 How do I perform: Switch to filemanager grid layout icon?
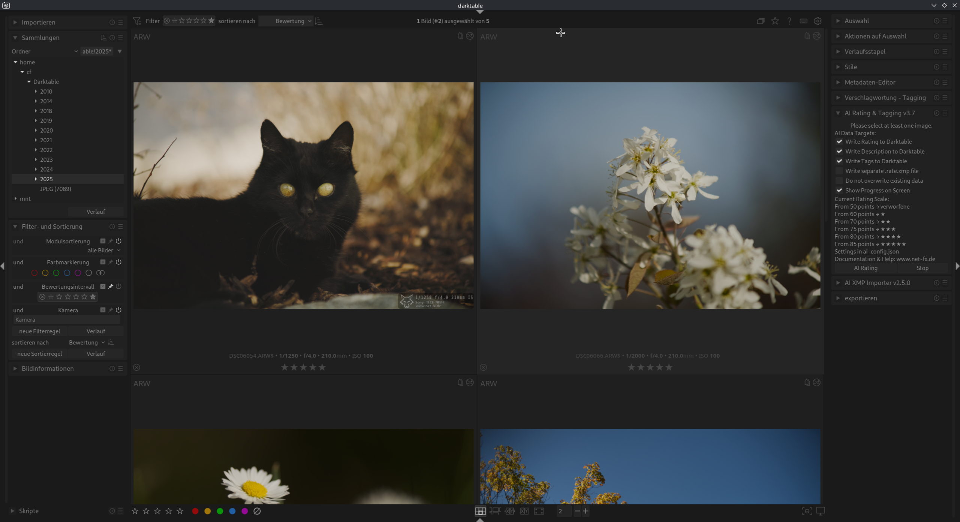tap(480, 511)
